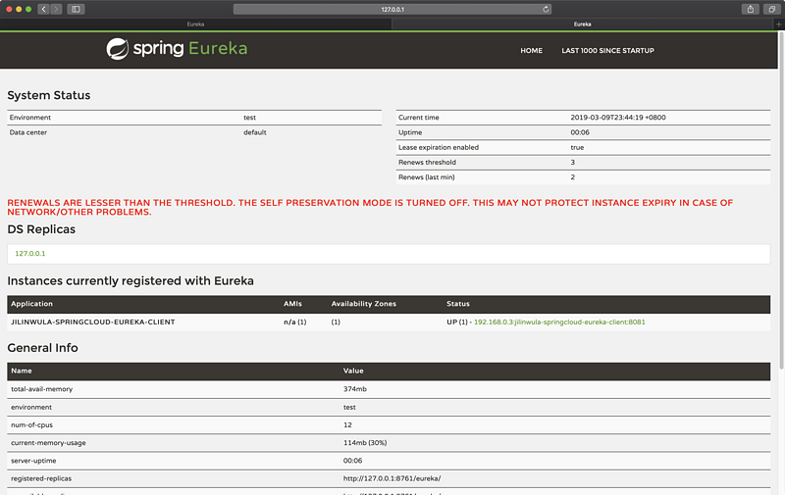Click the Status column header
Image resolution: width=785 pixels, height=495 pixels.
tap(458, 304)
